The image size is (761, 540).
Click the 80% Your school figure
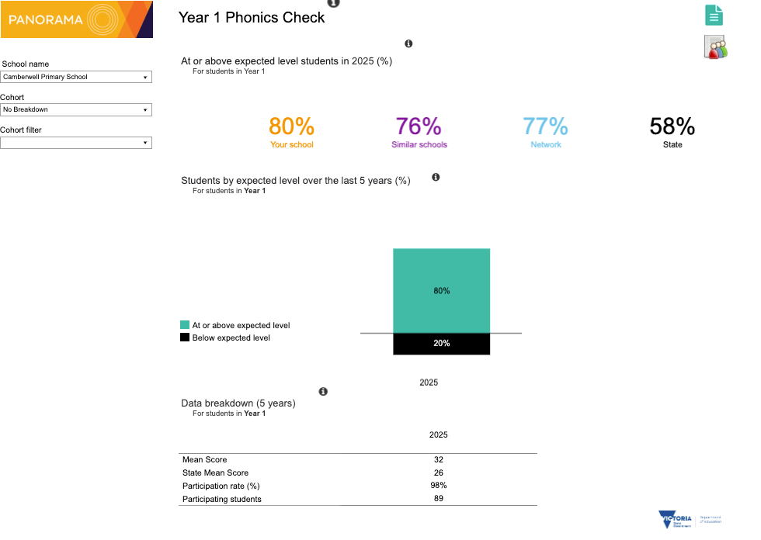coord(291,126)
